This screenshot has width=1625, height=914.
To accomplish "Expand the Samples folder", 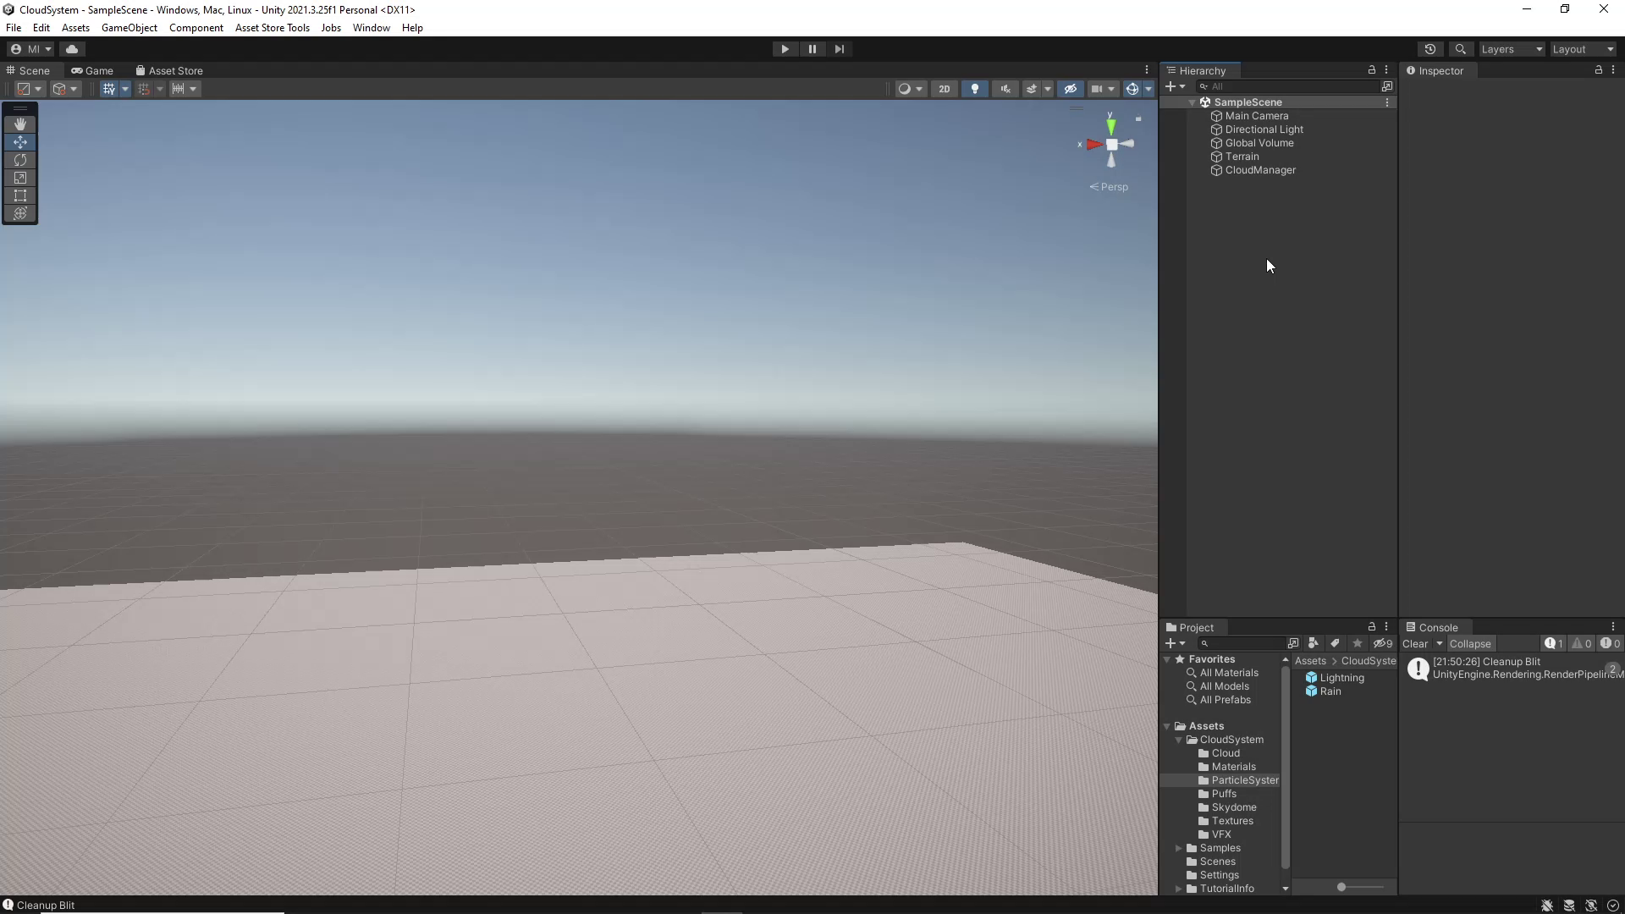I will pyautogui.click(x=1178, y=848).
